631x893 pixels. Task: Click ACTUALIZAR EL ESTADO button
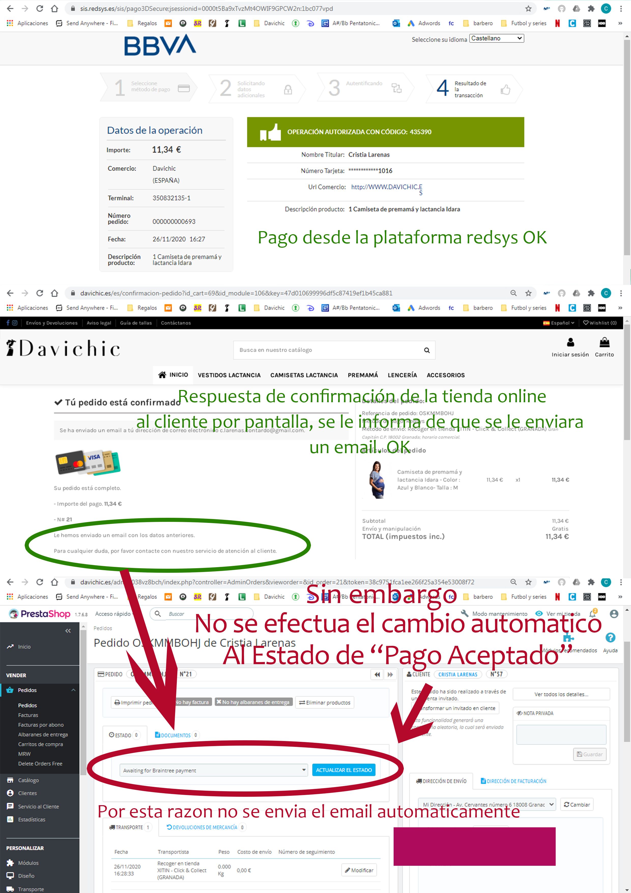tap(344, 770)
